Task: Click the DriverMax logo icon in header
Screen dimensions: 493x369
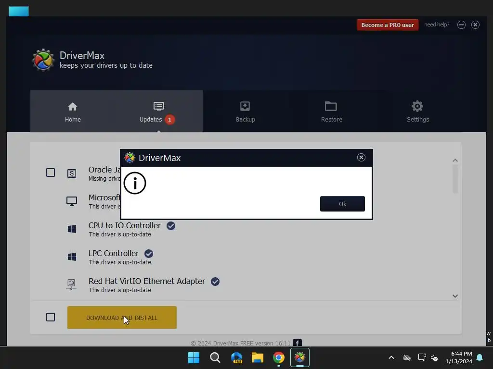Action: (43, 60)
